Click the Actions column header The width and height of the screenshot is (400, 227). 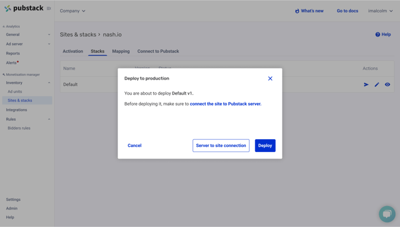370,69
